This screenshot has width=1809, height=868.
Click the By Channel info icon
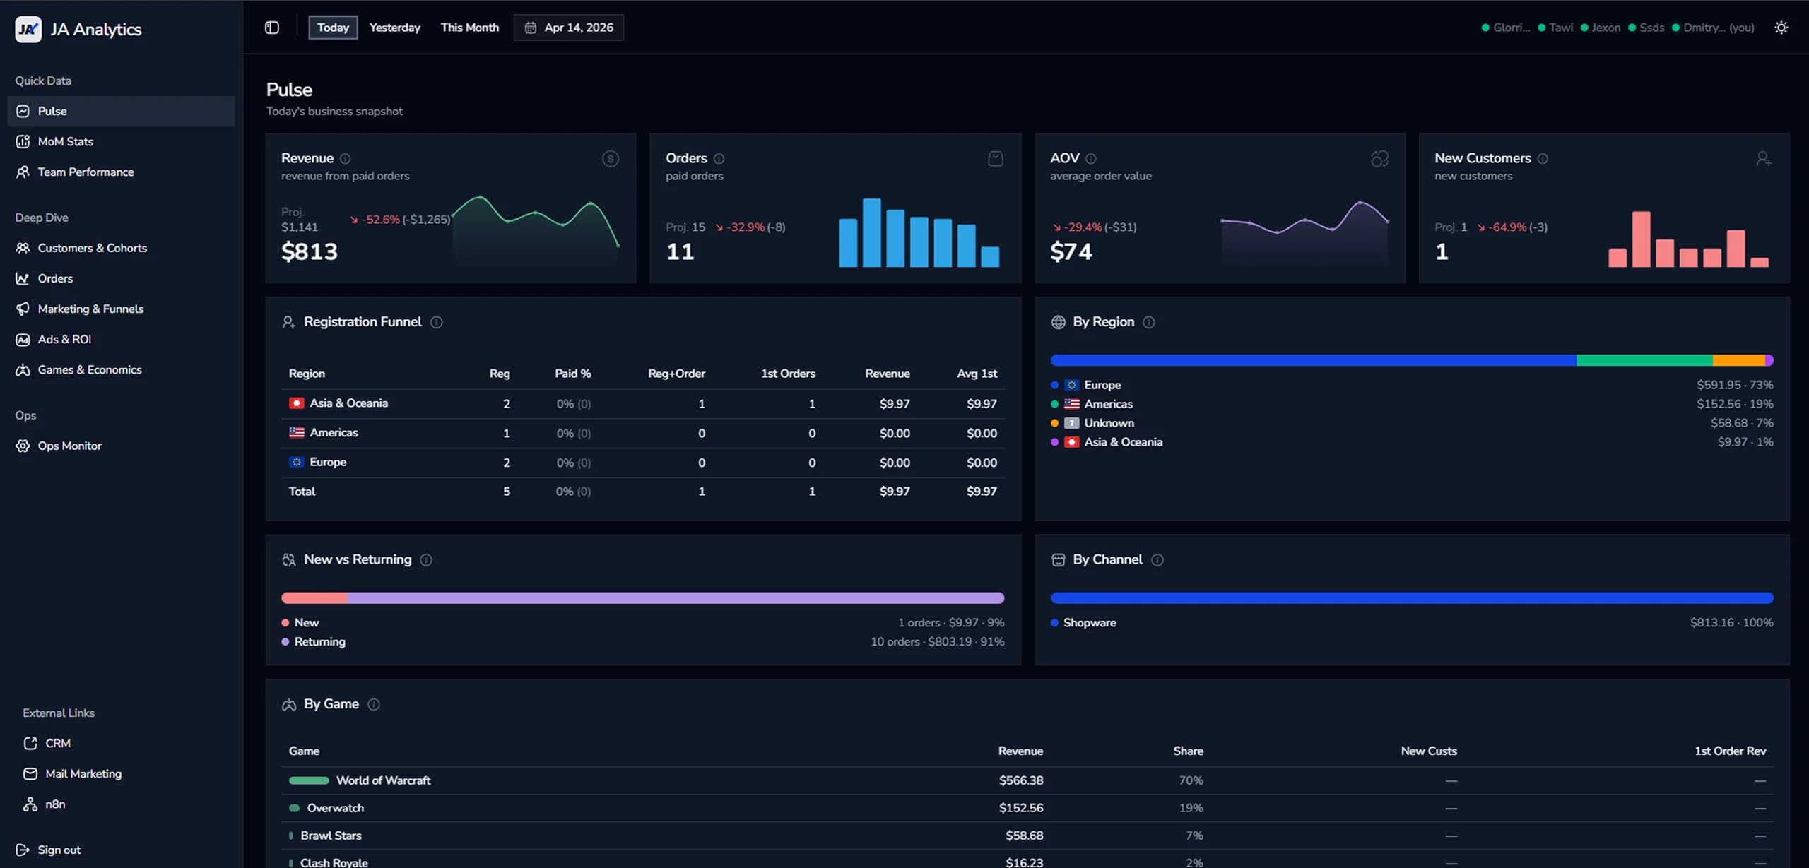1157,560
